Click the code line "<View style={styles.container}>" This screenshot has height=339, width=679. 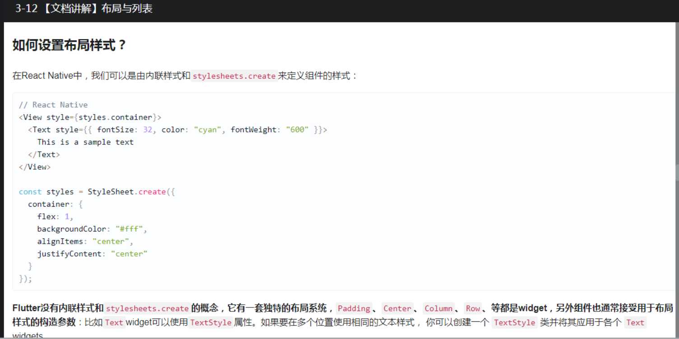(90, 117)
